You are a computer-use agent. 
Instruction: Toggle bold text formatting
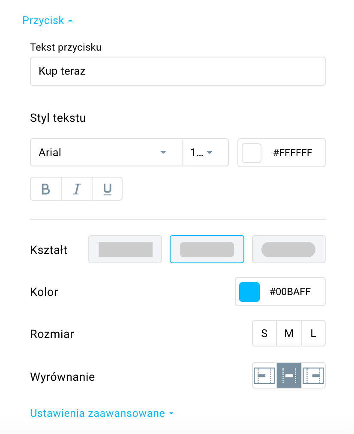point(46,189)
